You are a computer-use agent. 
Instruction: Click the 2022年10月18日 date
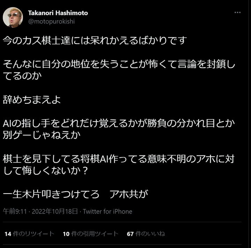click(55, 211)
